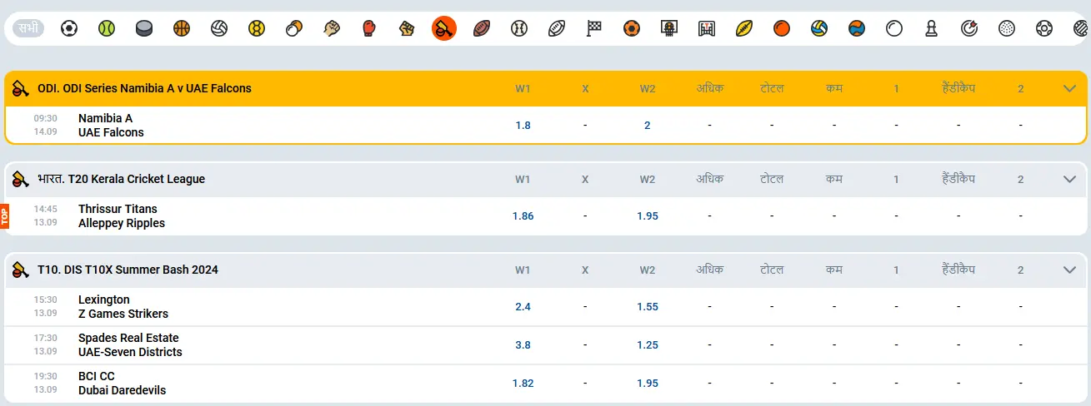The width and height of the screenshot is (1091, 406).
Task: Pick W2 odds 1.25 for UAE-Seven Districts
Action: pyautogui.click(x=648, y=345)
